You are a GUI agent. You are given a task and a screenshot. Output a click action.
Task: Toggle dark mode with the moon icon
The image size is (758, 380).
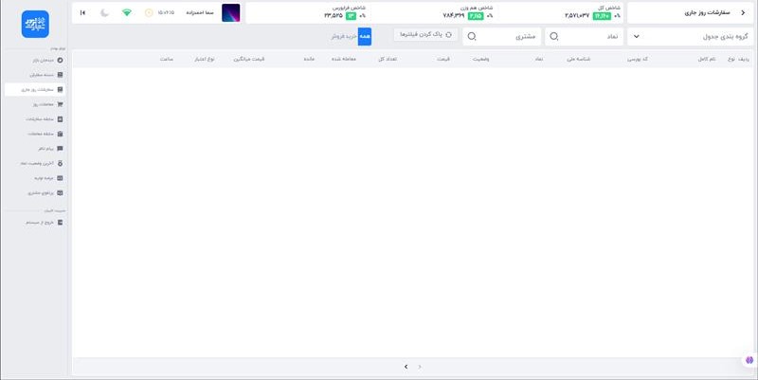click(104, 12)
